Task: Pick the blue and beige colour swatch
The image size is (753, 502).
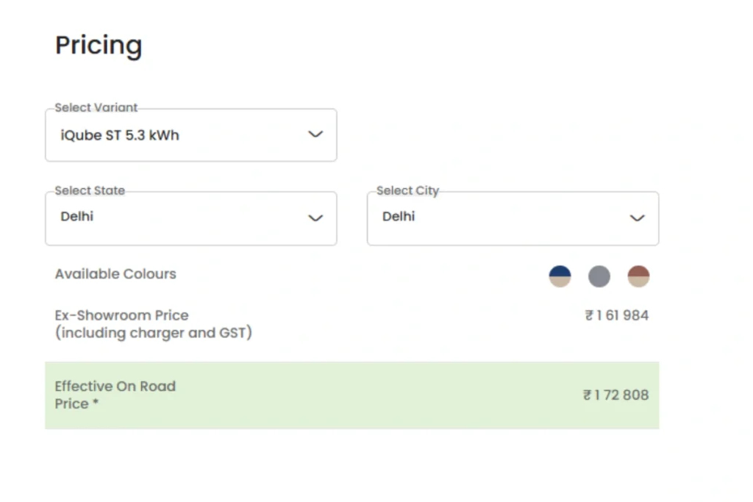Action: [560, 276]
